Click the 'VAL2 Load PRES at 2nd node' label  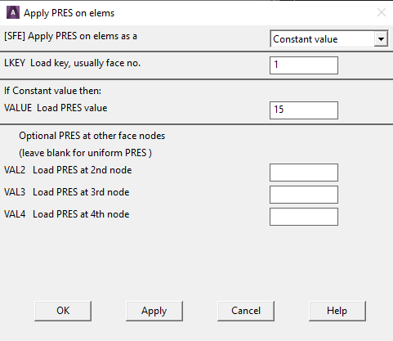coord(68,170)
